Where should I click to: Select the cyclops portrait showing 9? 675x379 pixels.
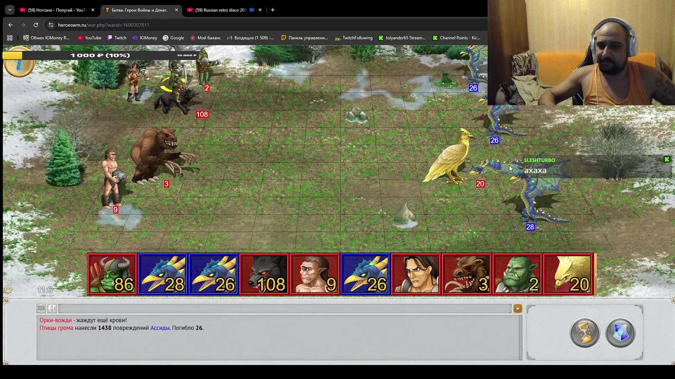315,274
